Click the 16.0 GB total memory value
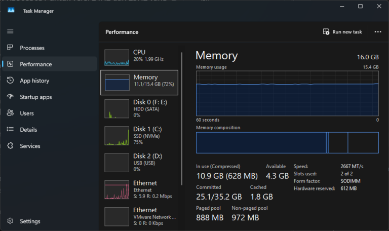This screenshot has width=389, height=231. (x=368, y=57)
